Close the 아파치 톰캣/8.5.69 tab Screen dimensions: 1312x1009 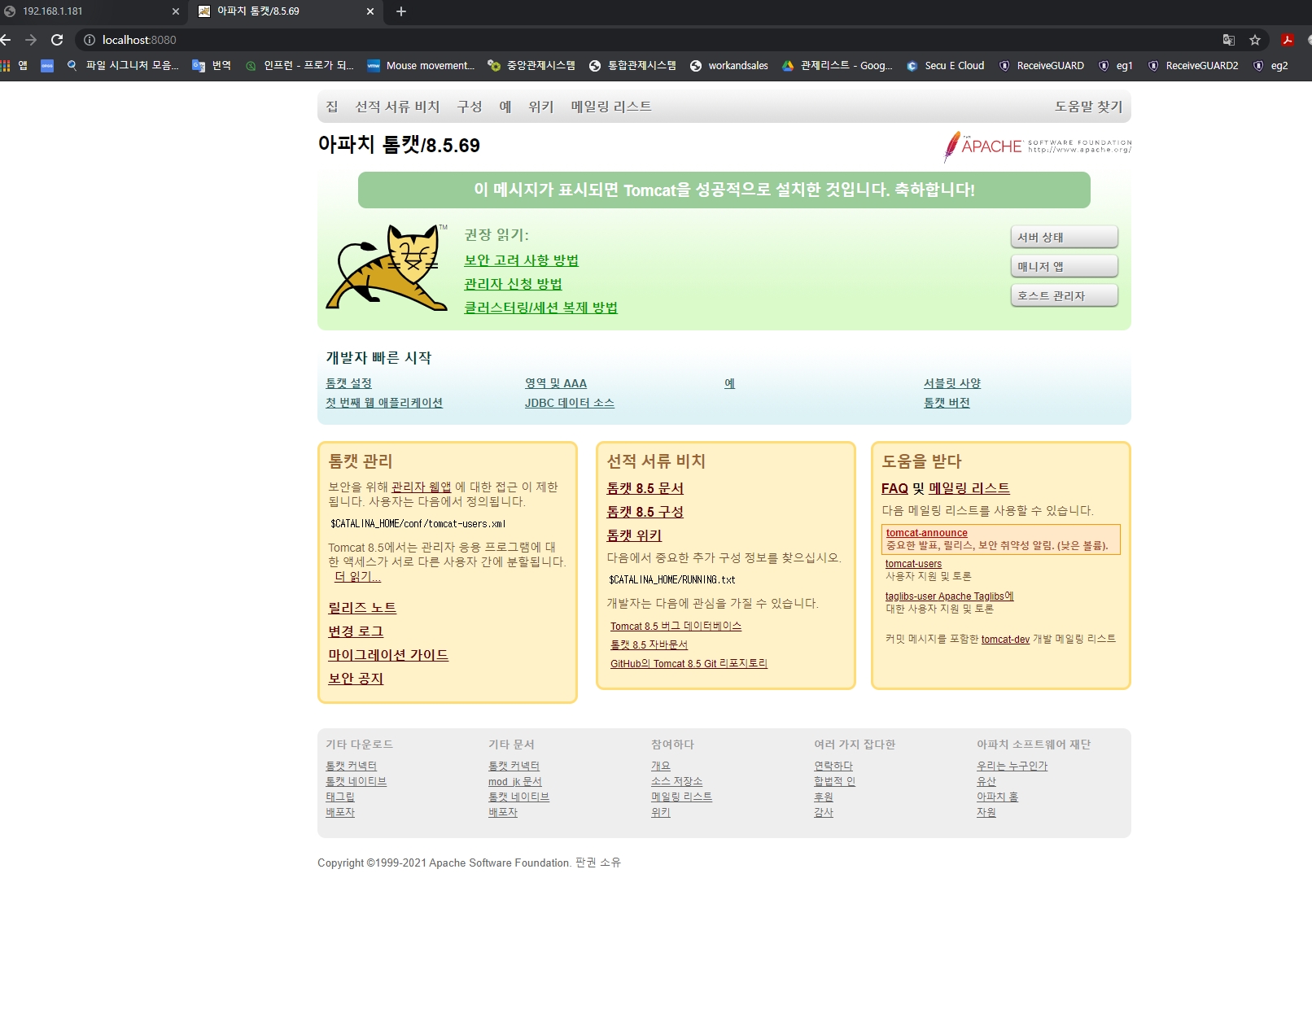click(370, 11)
